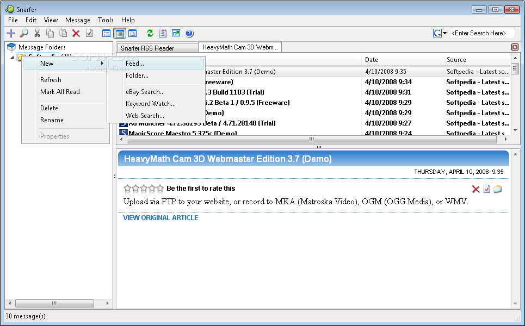Collapse the Softpedia folder tree arrow

[13, 58]
